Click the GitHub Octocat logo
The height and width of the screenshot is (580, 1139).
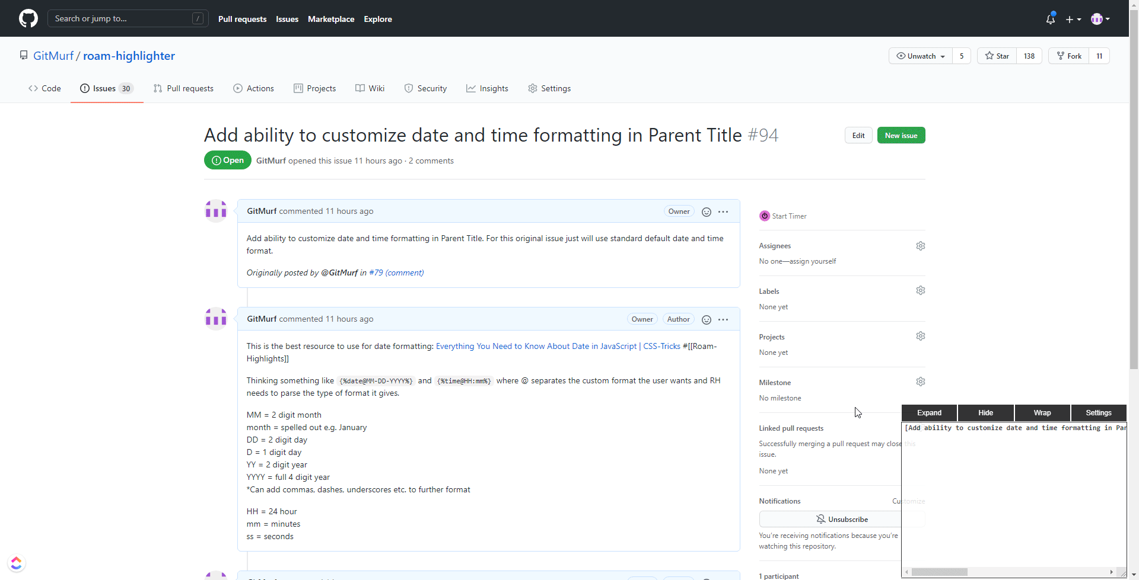click(x=28, y=18)
